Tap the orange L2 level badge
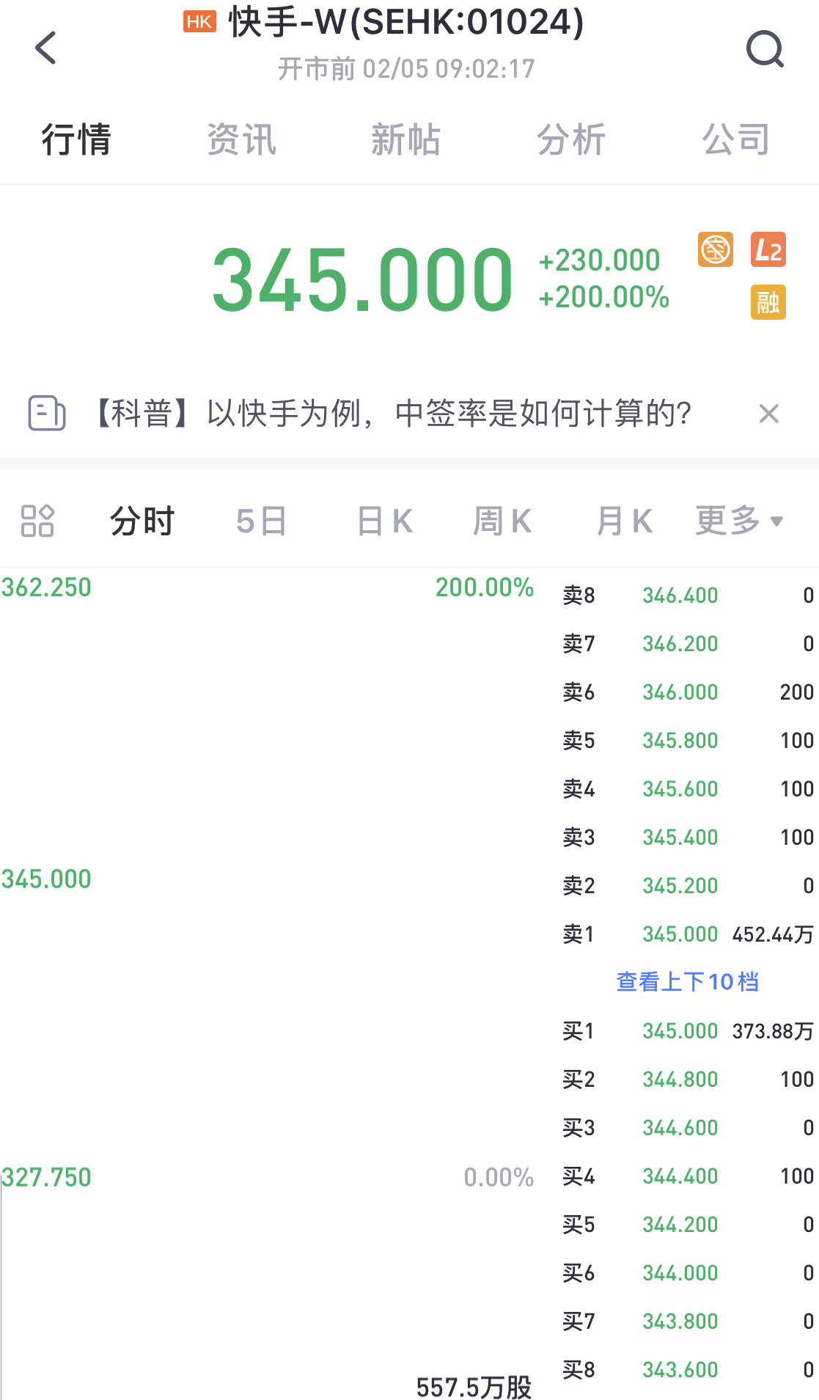The height and width of the screenshot is (1400, 819). click(768, 250)
